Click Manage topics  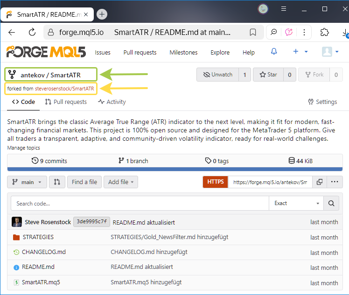pyautogui.click(x=23, y=148)
